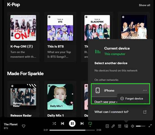The height and width of the screenshot is (135, 155).
Task: Open iPhone device options menu
Action: pyautogui.click(x=145, y=90)
